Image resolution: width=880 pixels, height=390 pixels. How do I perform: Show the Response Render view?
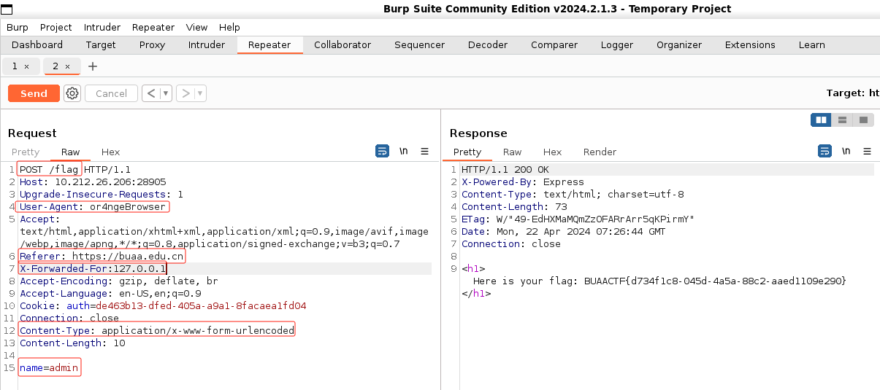pos(600,152)
